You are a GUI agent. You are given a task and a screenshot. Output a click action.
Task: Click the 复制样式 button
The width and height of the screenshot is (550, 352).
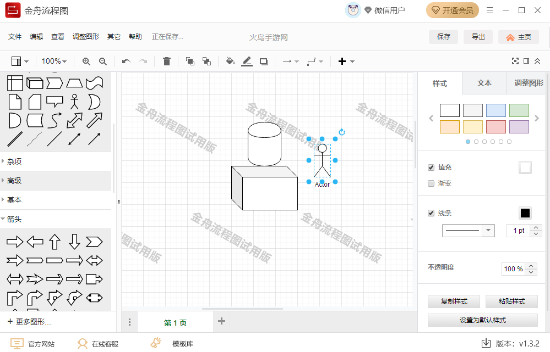pos(454,301)
